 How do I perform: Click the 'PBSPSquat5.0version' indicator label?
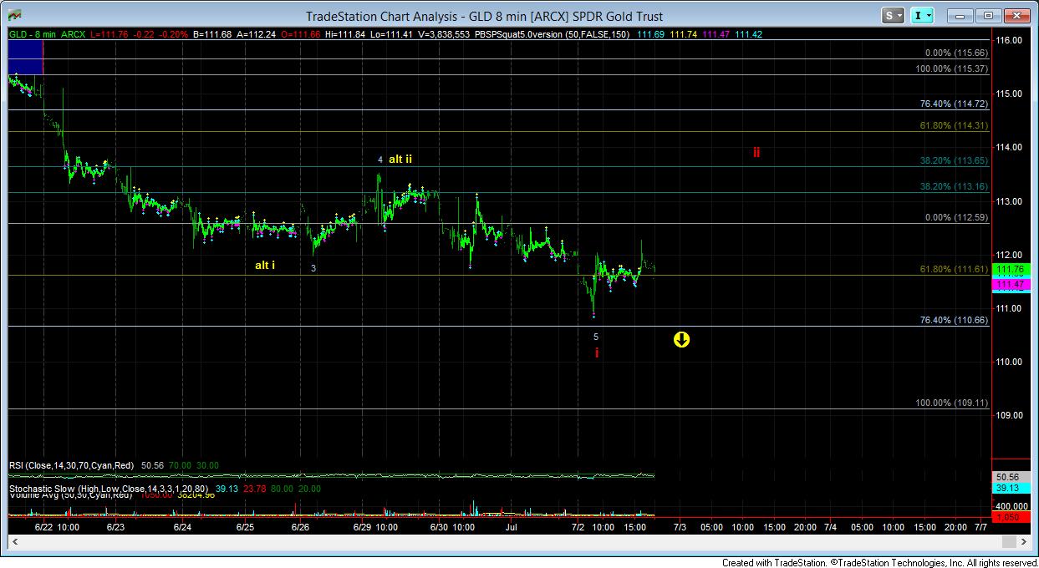pos(520,34)
